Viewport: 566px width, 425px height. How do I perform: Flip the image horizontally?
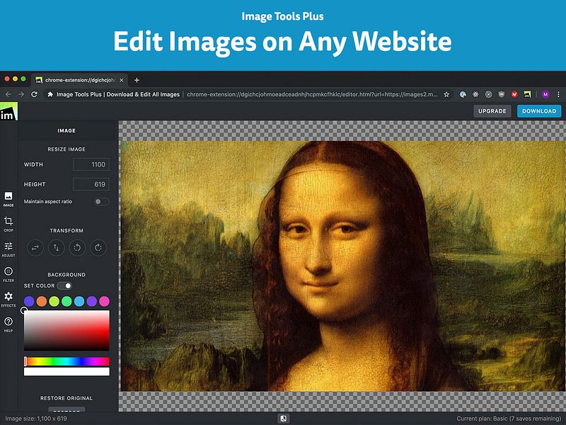35,248
